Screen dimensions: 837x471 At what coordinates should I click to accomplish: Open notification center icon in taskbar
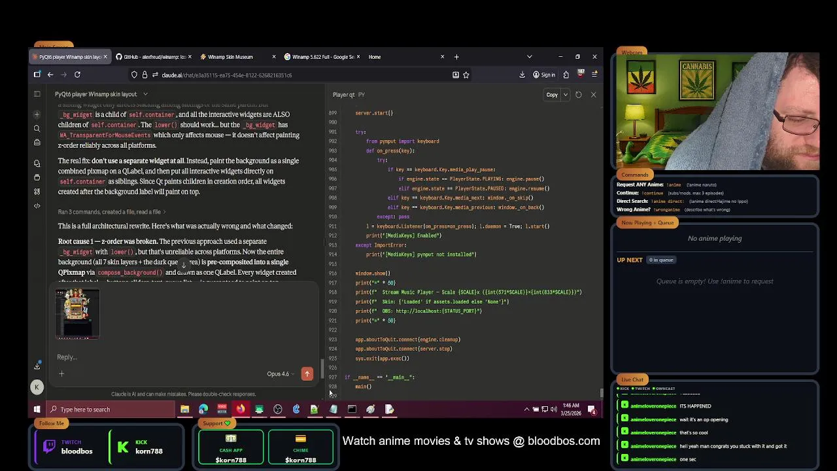point(592,410)
